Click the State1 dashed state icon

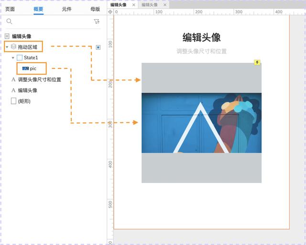point(20,57)
